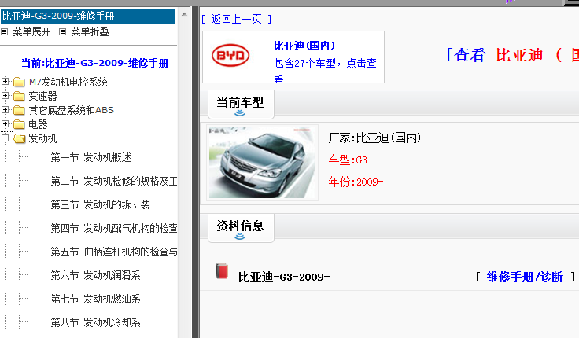This screenshot has width=579, height=338.
Task: Expand the 变速器 tree node
Action: pyautogui.click(x=6, y=96)
